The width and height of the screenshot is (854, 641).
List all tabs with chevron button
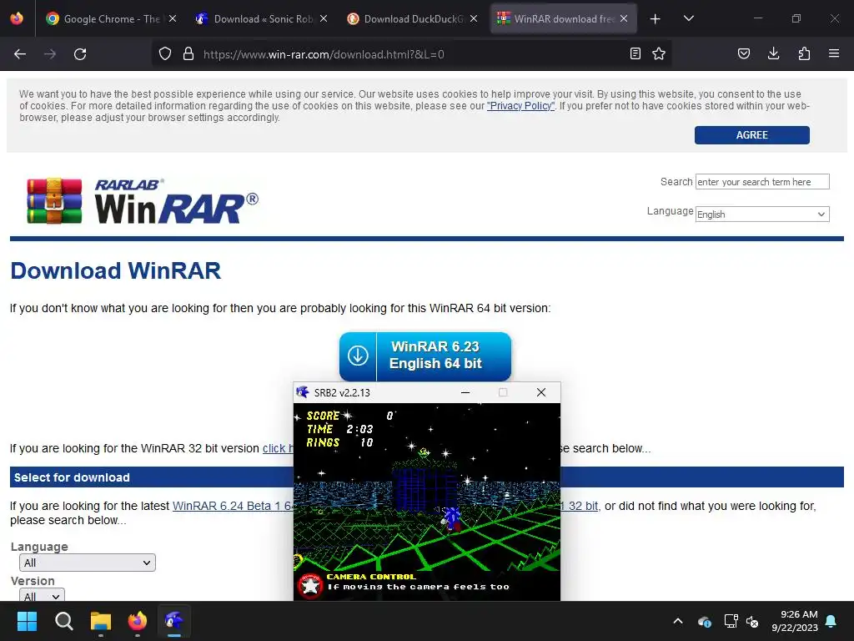click(x=688, y=18)
